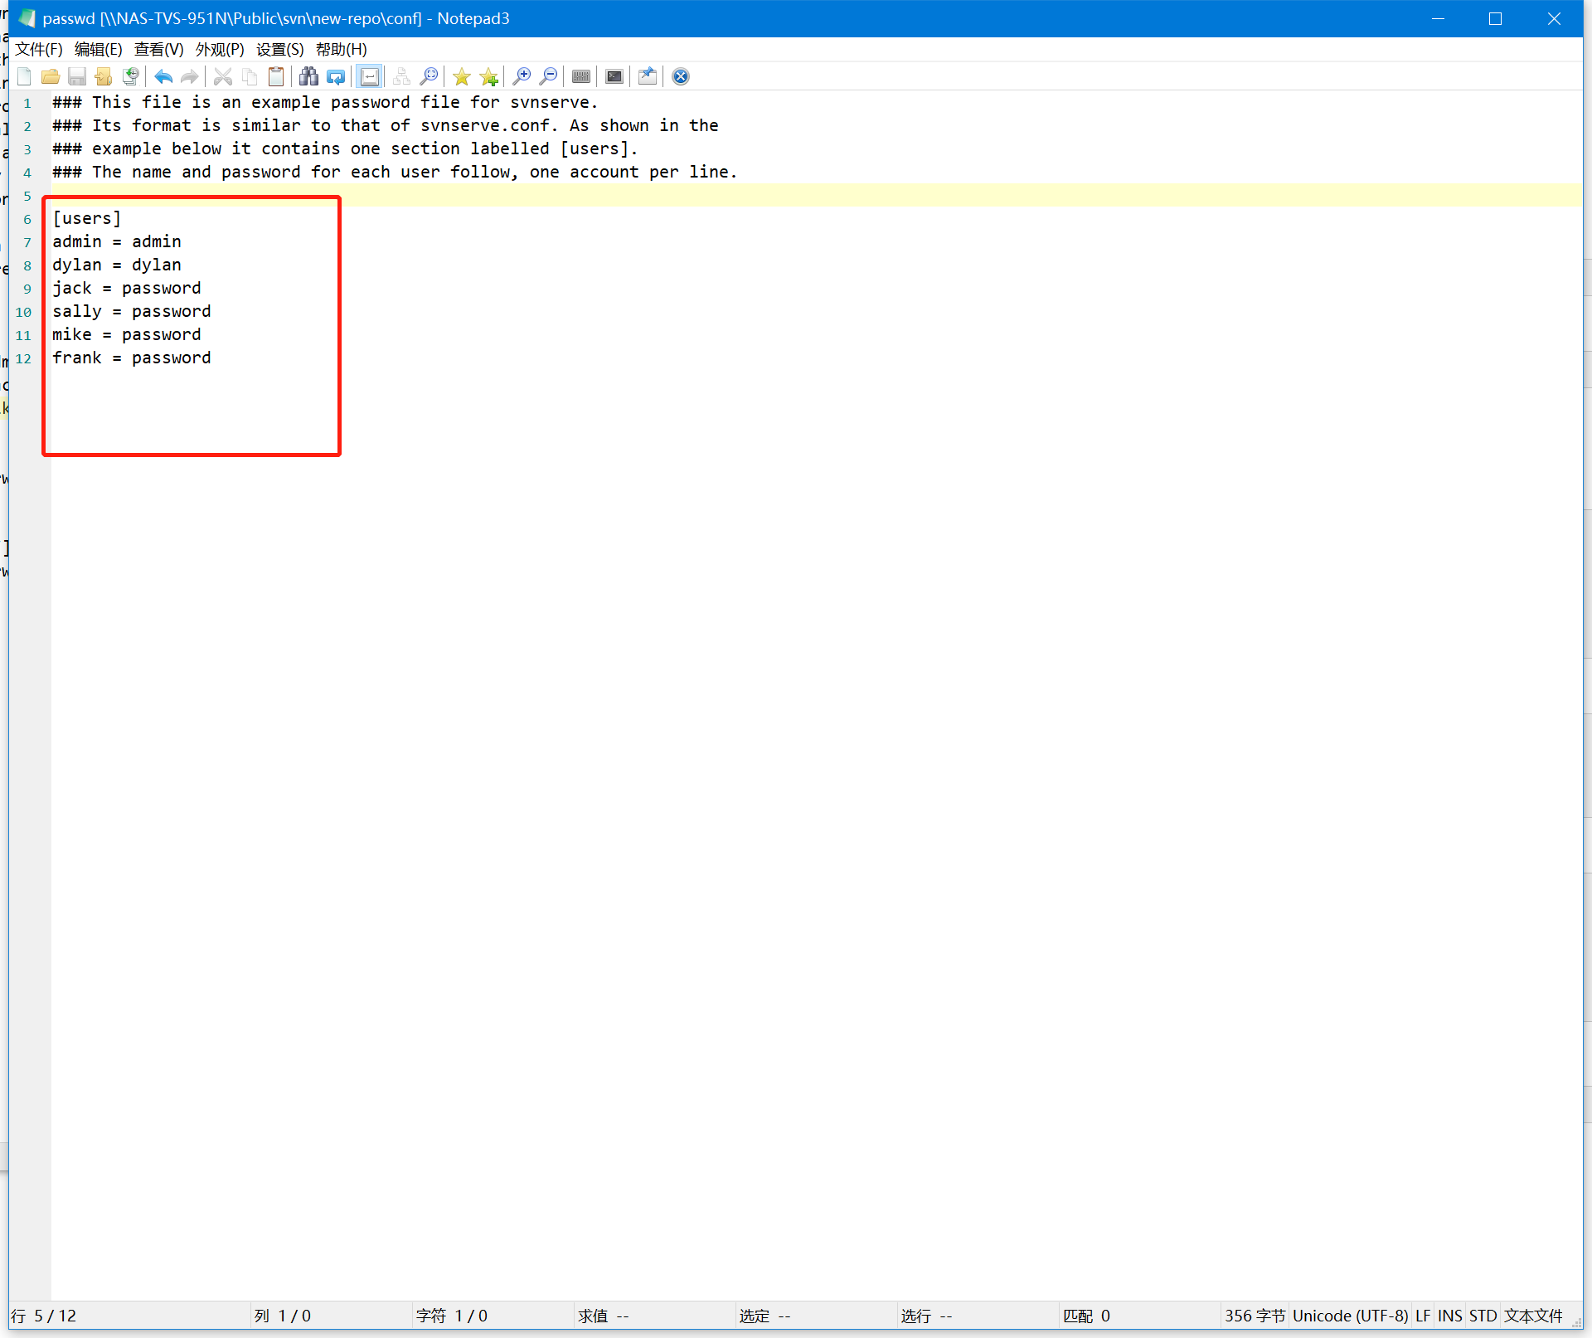Screen dimensions: 1592x1338
Task: Click the yellow star favorites icon
Action: [x=462, y=77]
